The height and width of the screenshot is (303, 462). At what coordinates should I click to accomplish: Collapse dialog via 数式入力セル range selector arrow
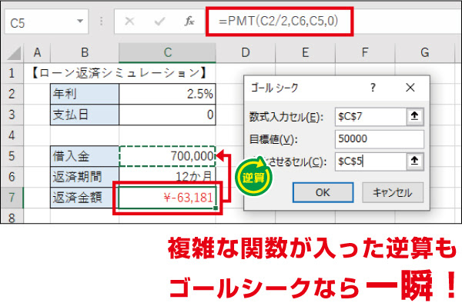tap(415, 116)
